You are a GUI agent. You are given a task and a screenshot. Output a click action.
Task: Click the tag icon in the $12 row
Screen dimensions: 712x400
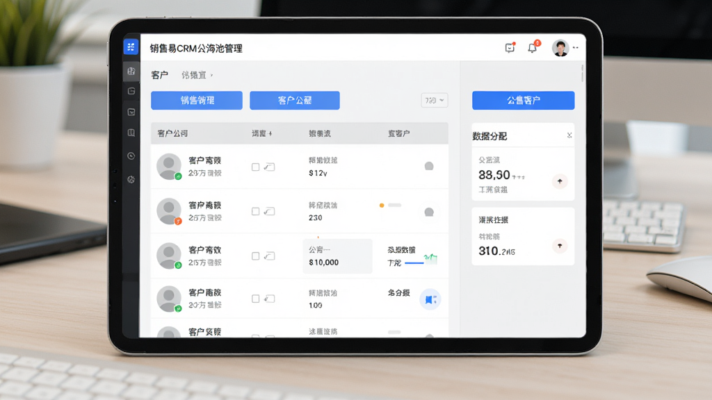(270, 167)
